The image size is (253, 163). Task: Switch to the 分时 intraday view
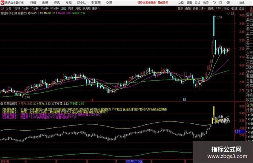[9, 8]
